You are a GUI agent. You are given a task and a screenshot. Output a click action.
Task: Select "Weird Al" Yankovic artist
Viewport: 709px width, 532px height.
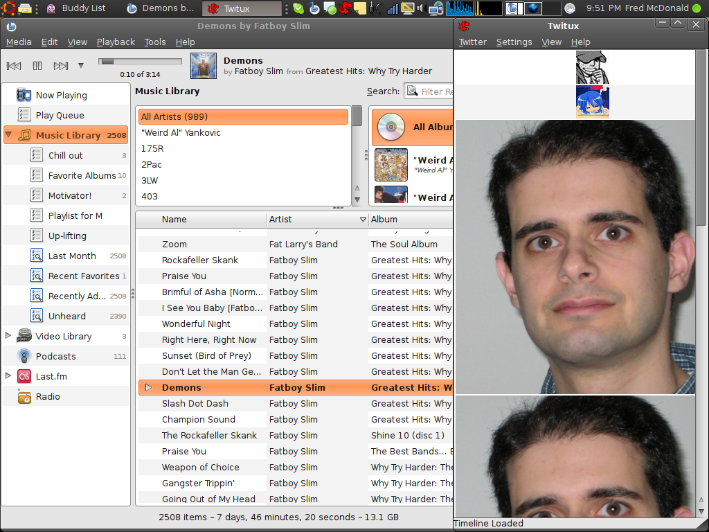(x=243, y=132)
